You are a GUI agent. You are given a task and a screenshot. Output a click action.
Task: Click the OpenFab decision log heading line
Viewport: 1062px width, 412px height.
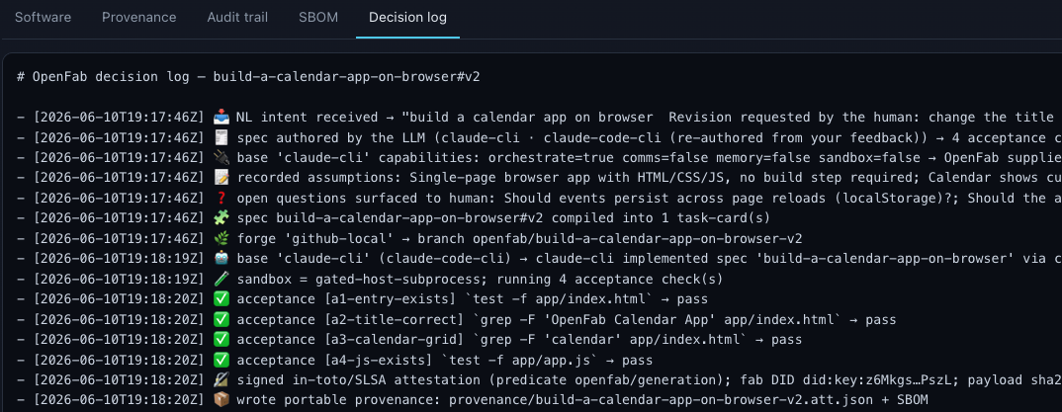click(x=248, y=76)
